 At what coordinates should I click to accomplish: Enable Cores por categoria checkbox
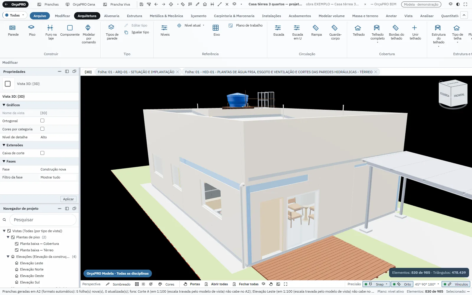pos(42,129)
